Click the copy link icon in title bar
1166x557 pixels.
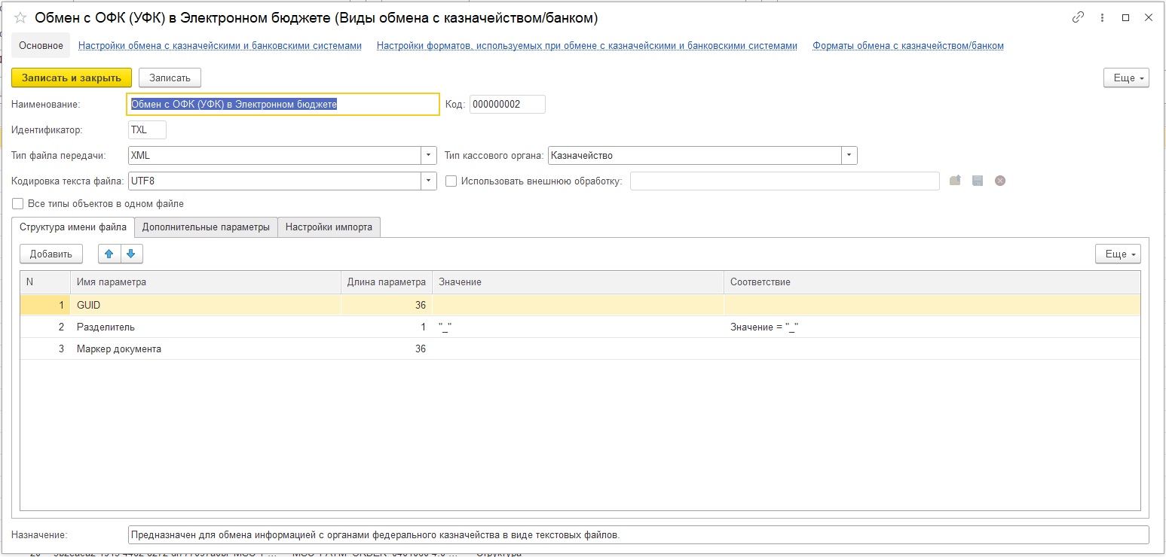(x=1078, y=17)
